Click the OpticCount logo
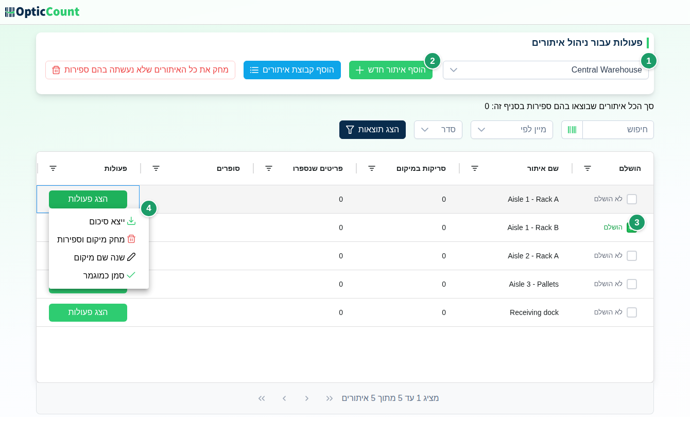 tap(42, 12)
